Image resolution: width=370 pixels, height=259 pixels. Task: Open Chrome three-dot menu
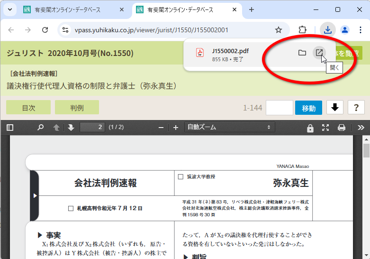(x=361, y=30)
